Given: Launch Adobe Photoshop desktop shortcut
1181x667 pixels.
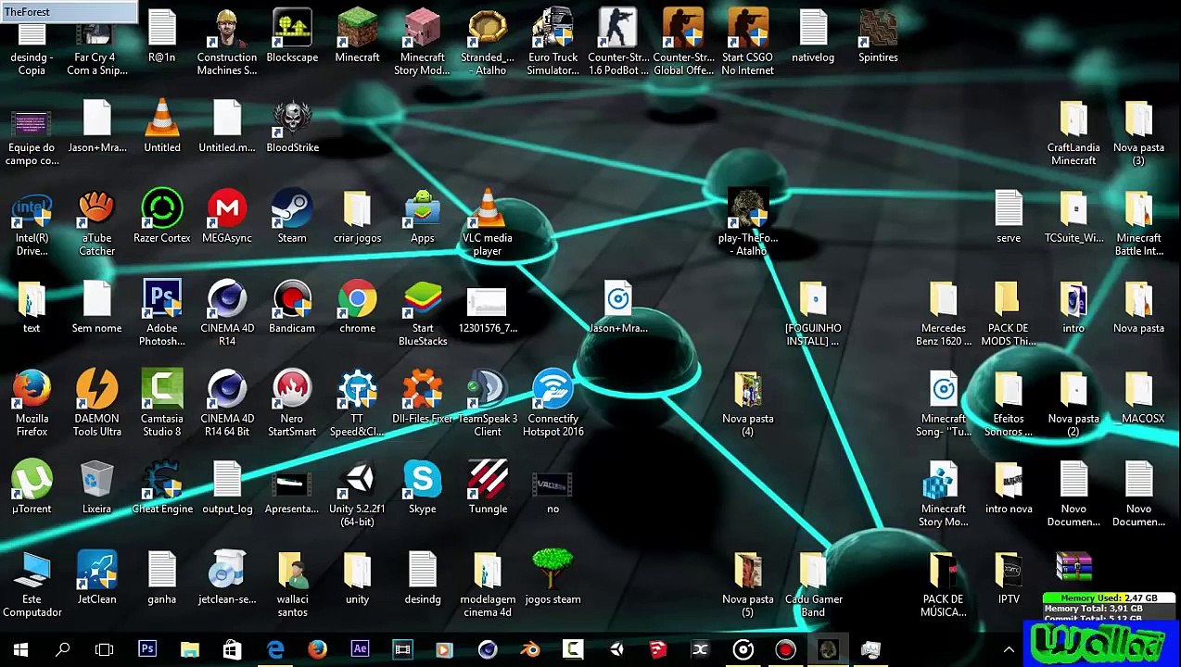Looking at the screenshot, I should pyautogui.click(x=162, y=314).
